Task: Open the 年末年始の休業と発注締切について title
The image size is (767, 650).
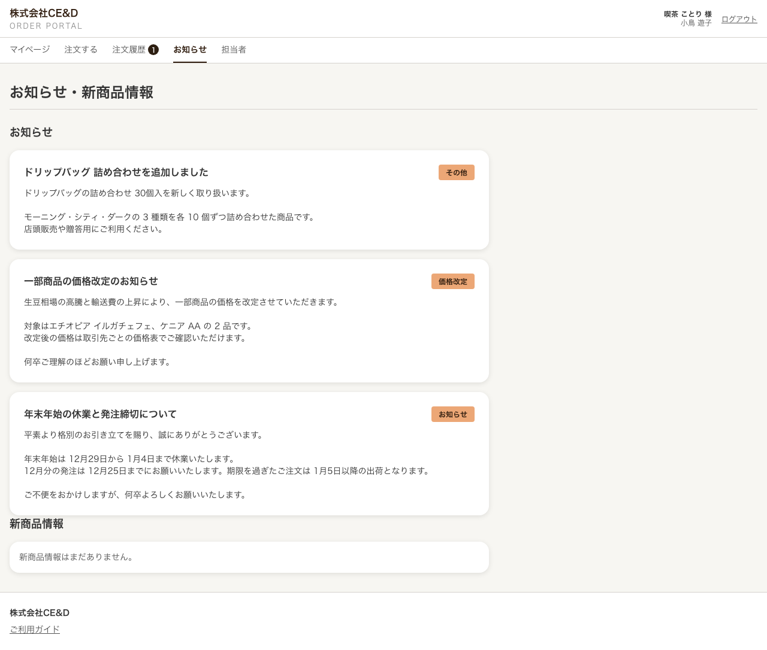Action: coord(100,414)
